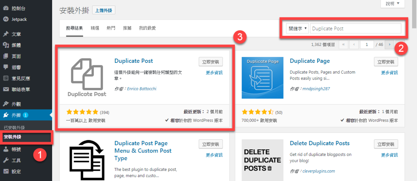The image size is (417, 181).
Task: Open 更多資訊 for Duplicate Post
Action: point(214,73)
